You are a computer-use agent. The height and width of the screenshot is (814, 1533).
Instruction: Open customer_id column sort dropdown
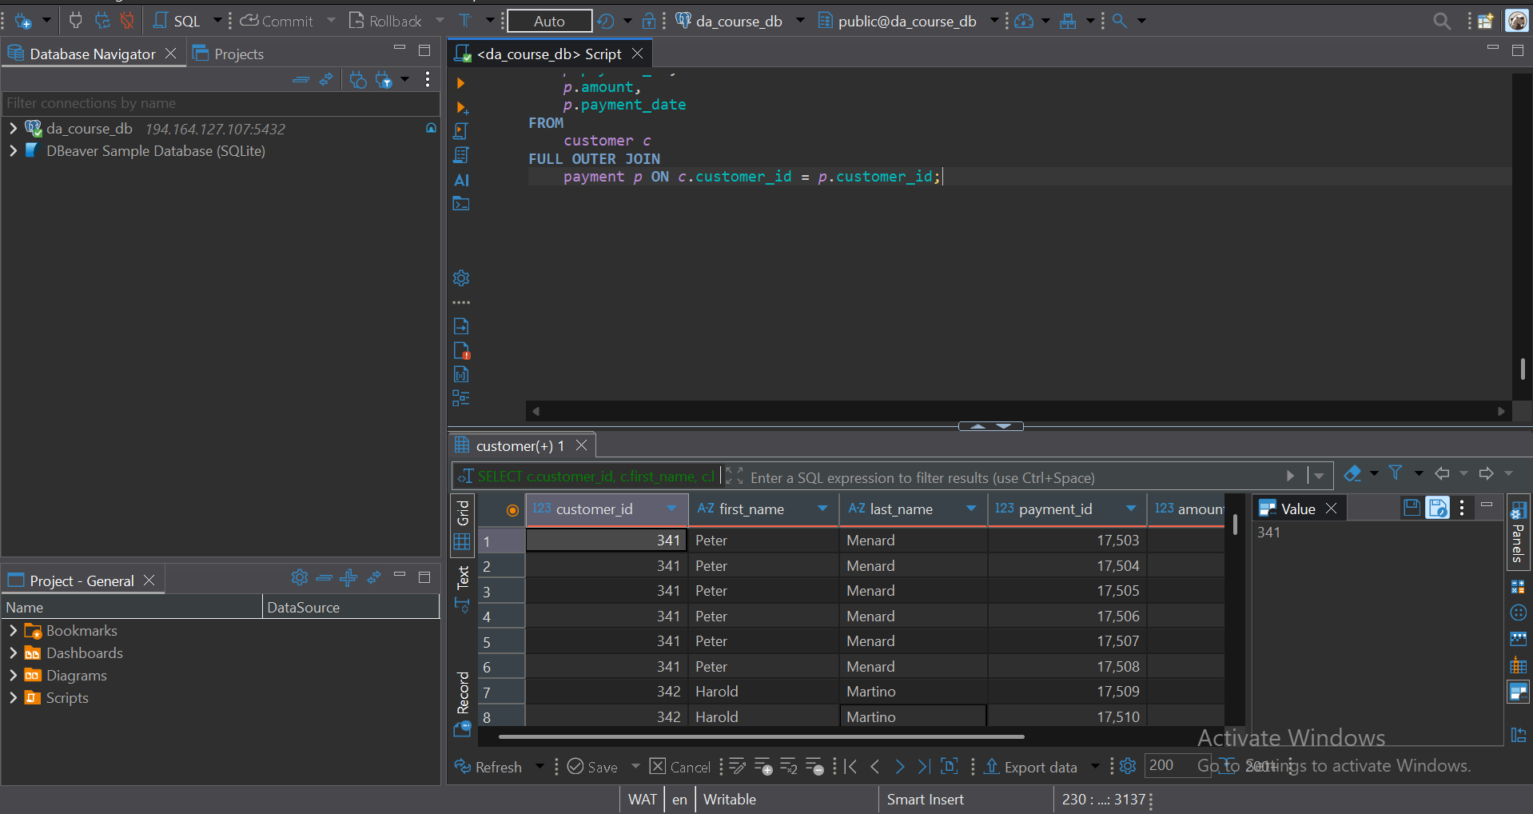671,509
